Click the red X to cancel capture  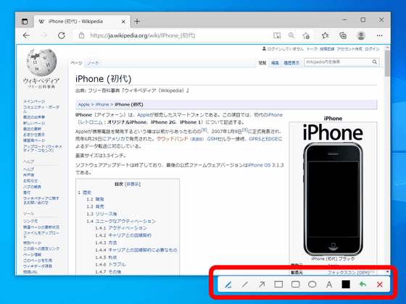click(380, 284)
